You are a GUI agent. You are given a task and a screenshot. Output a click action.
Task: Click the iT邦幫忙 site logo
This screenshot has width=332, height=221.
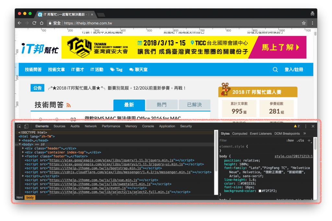click(40, 49)
